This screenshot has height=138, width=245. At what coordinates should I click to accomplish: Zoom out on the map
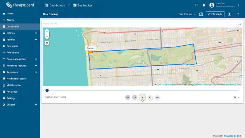click(x=47, y=36)
